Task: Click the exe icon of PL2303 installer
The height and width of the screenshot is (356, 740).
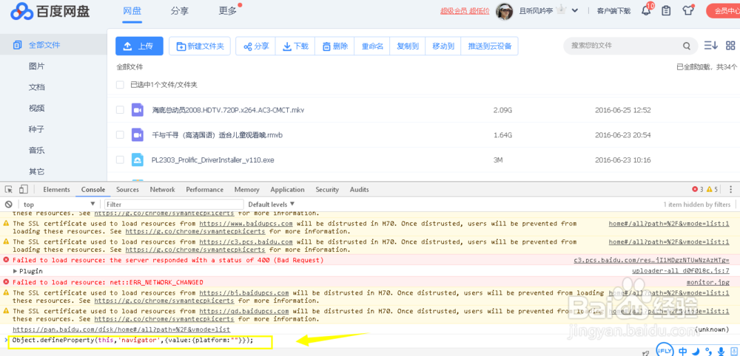Action: pyautogui.click(x=138, y=160)
